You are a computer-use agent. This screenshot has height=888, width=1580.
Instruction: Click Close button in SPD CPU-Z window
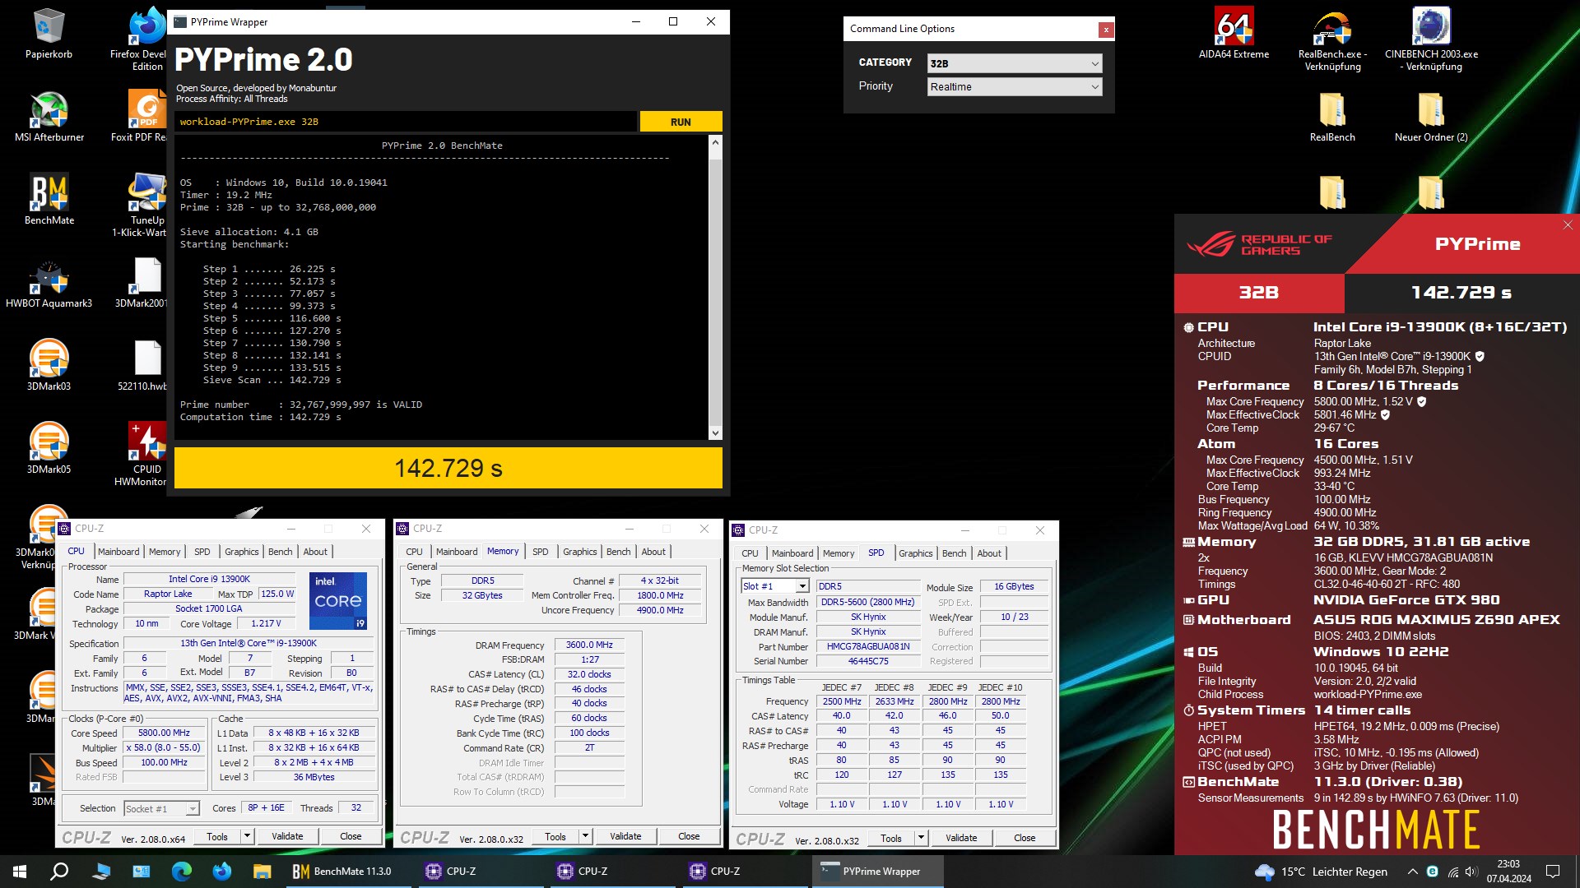pos(1025,838)
